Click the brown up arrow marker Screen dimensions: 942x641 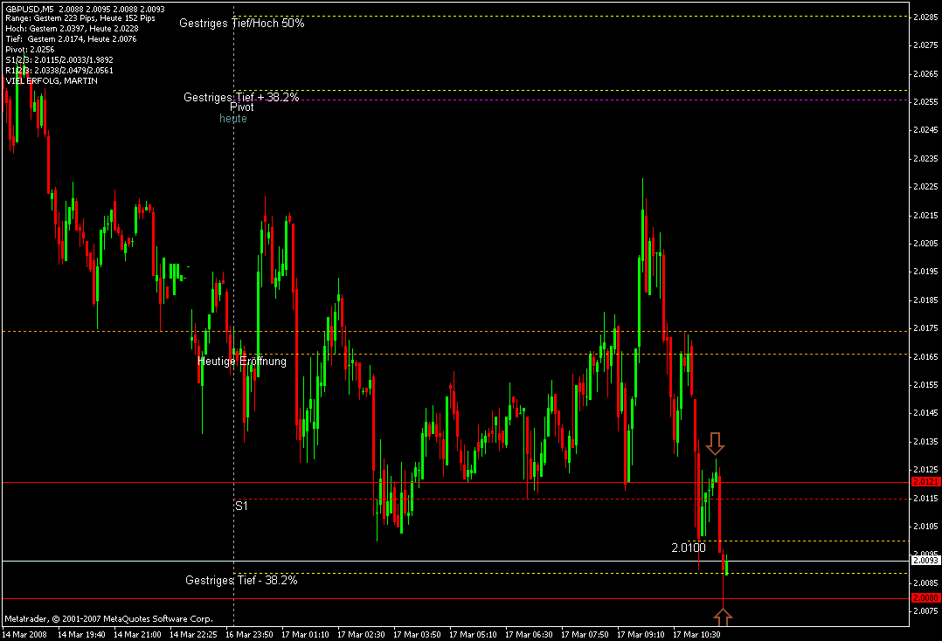[x=723, y=617]
